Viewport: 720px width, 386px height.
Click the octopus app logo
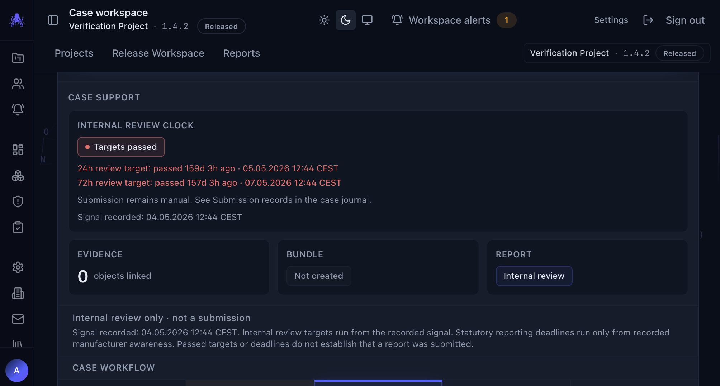(17, 20)
